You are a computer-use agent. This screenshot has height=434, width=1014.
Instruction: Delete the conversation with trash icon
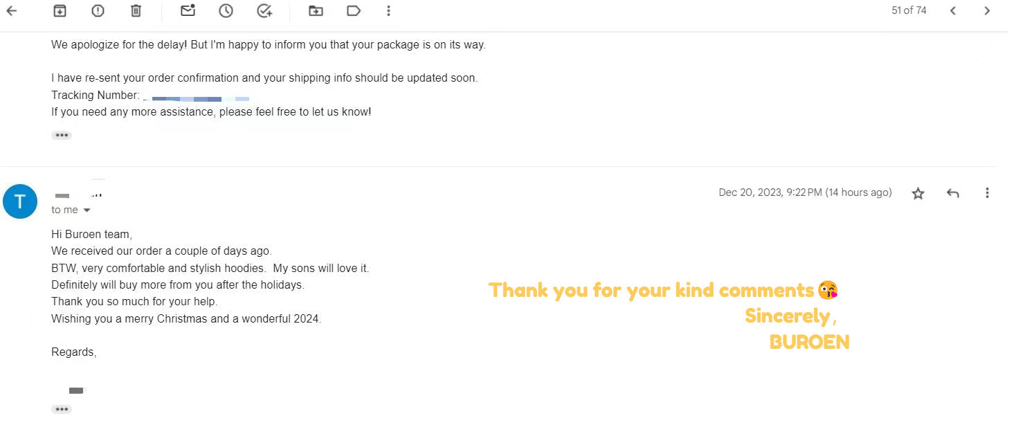coord(136,10)
